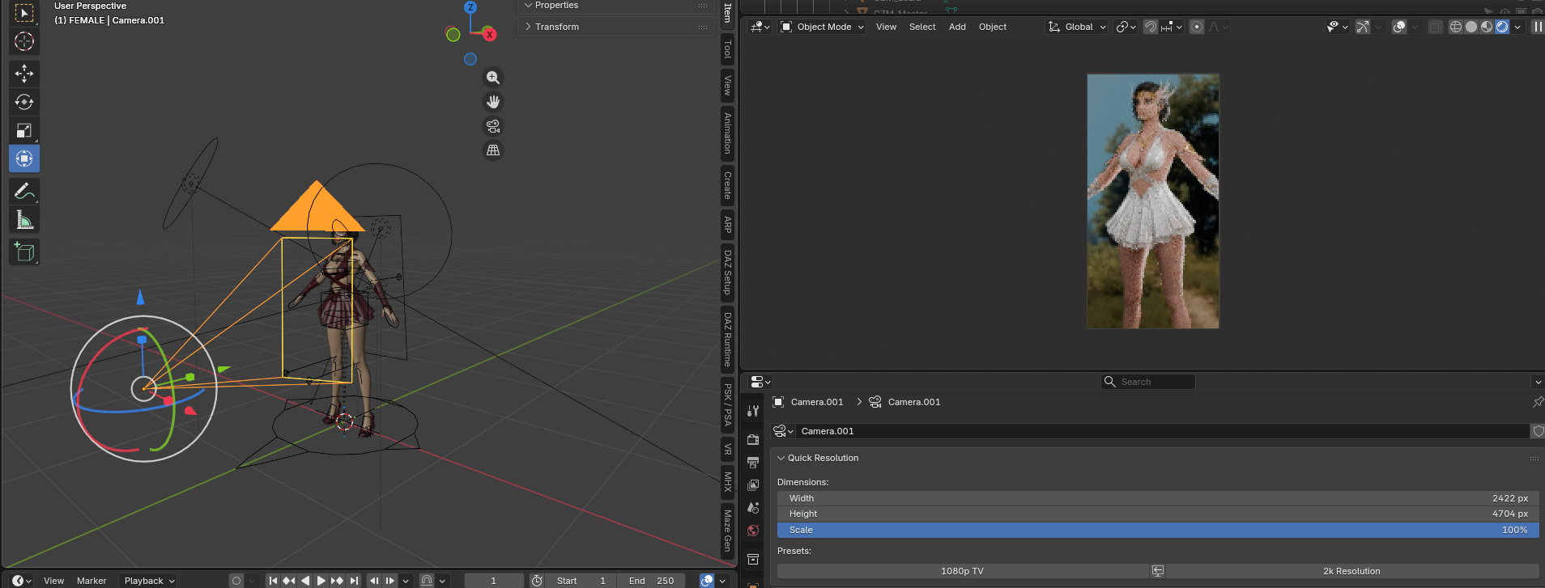Open the Tool properties tab icon
1545x588 pixels.
point(753,411)
